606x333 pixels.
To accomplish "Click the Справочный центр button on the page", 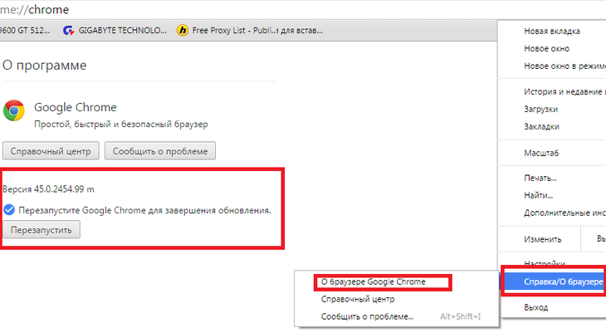I will tap(51, 150).
